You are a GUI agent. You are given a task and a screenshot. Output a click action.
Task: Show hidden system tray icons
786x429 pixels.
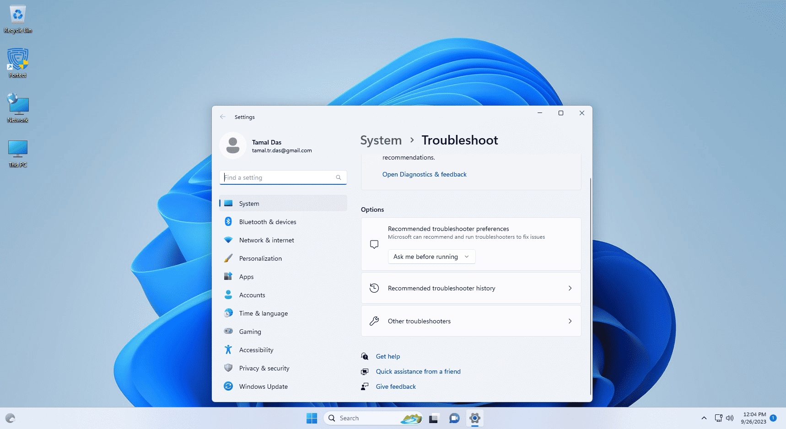click(x=704, y=418)
